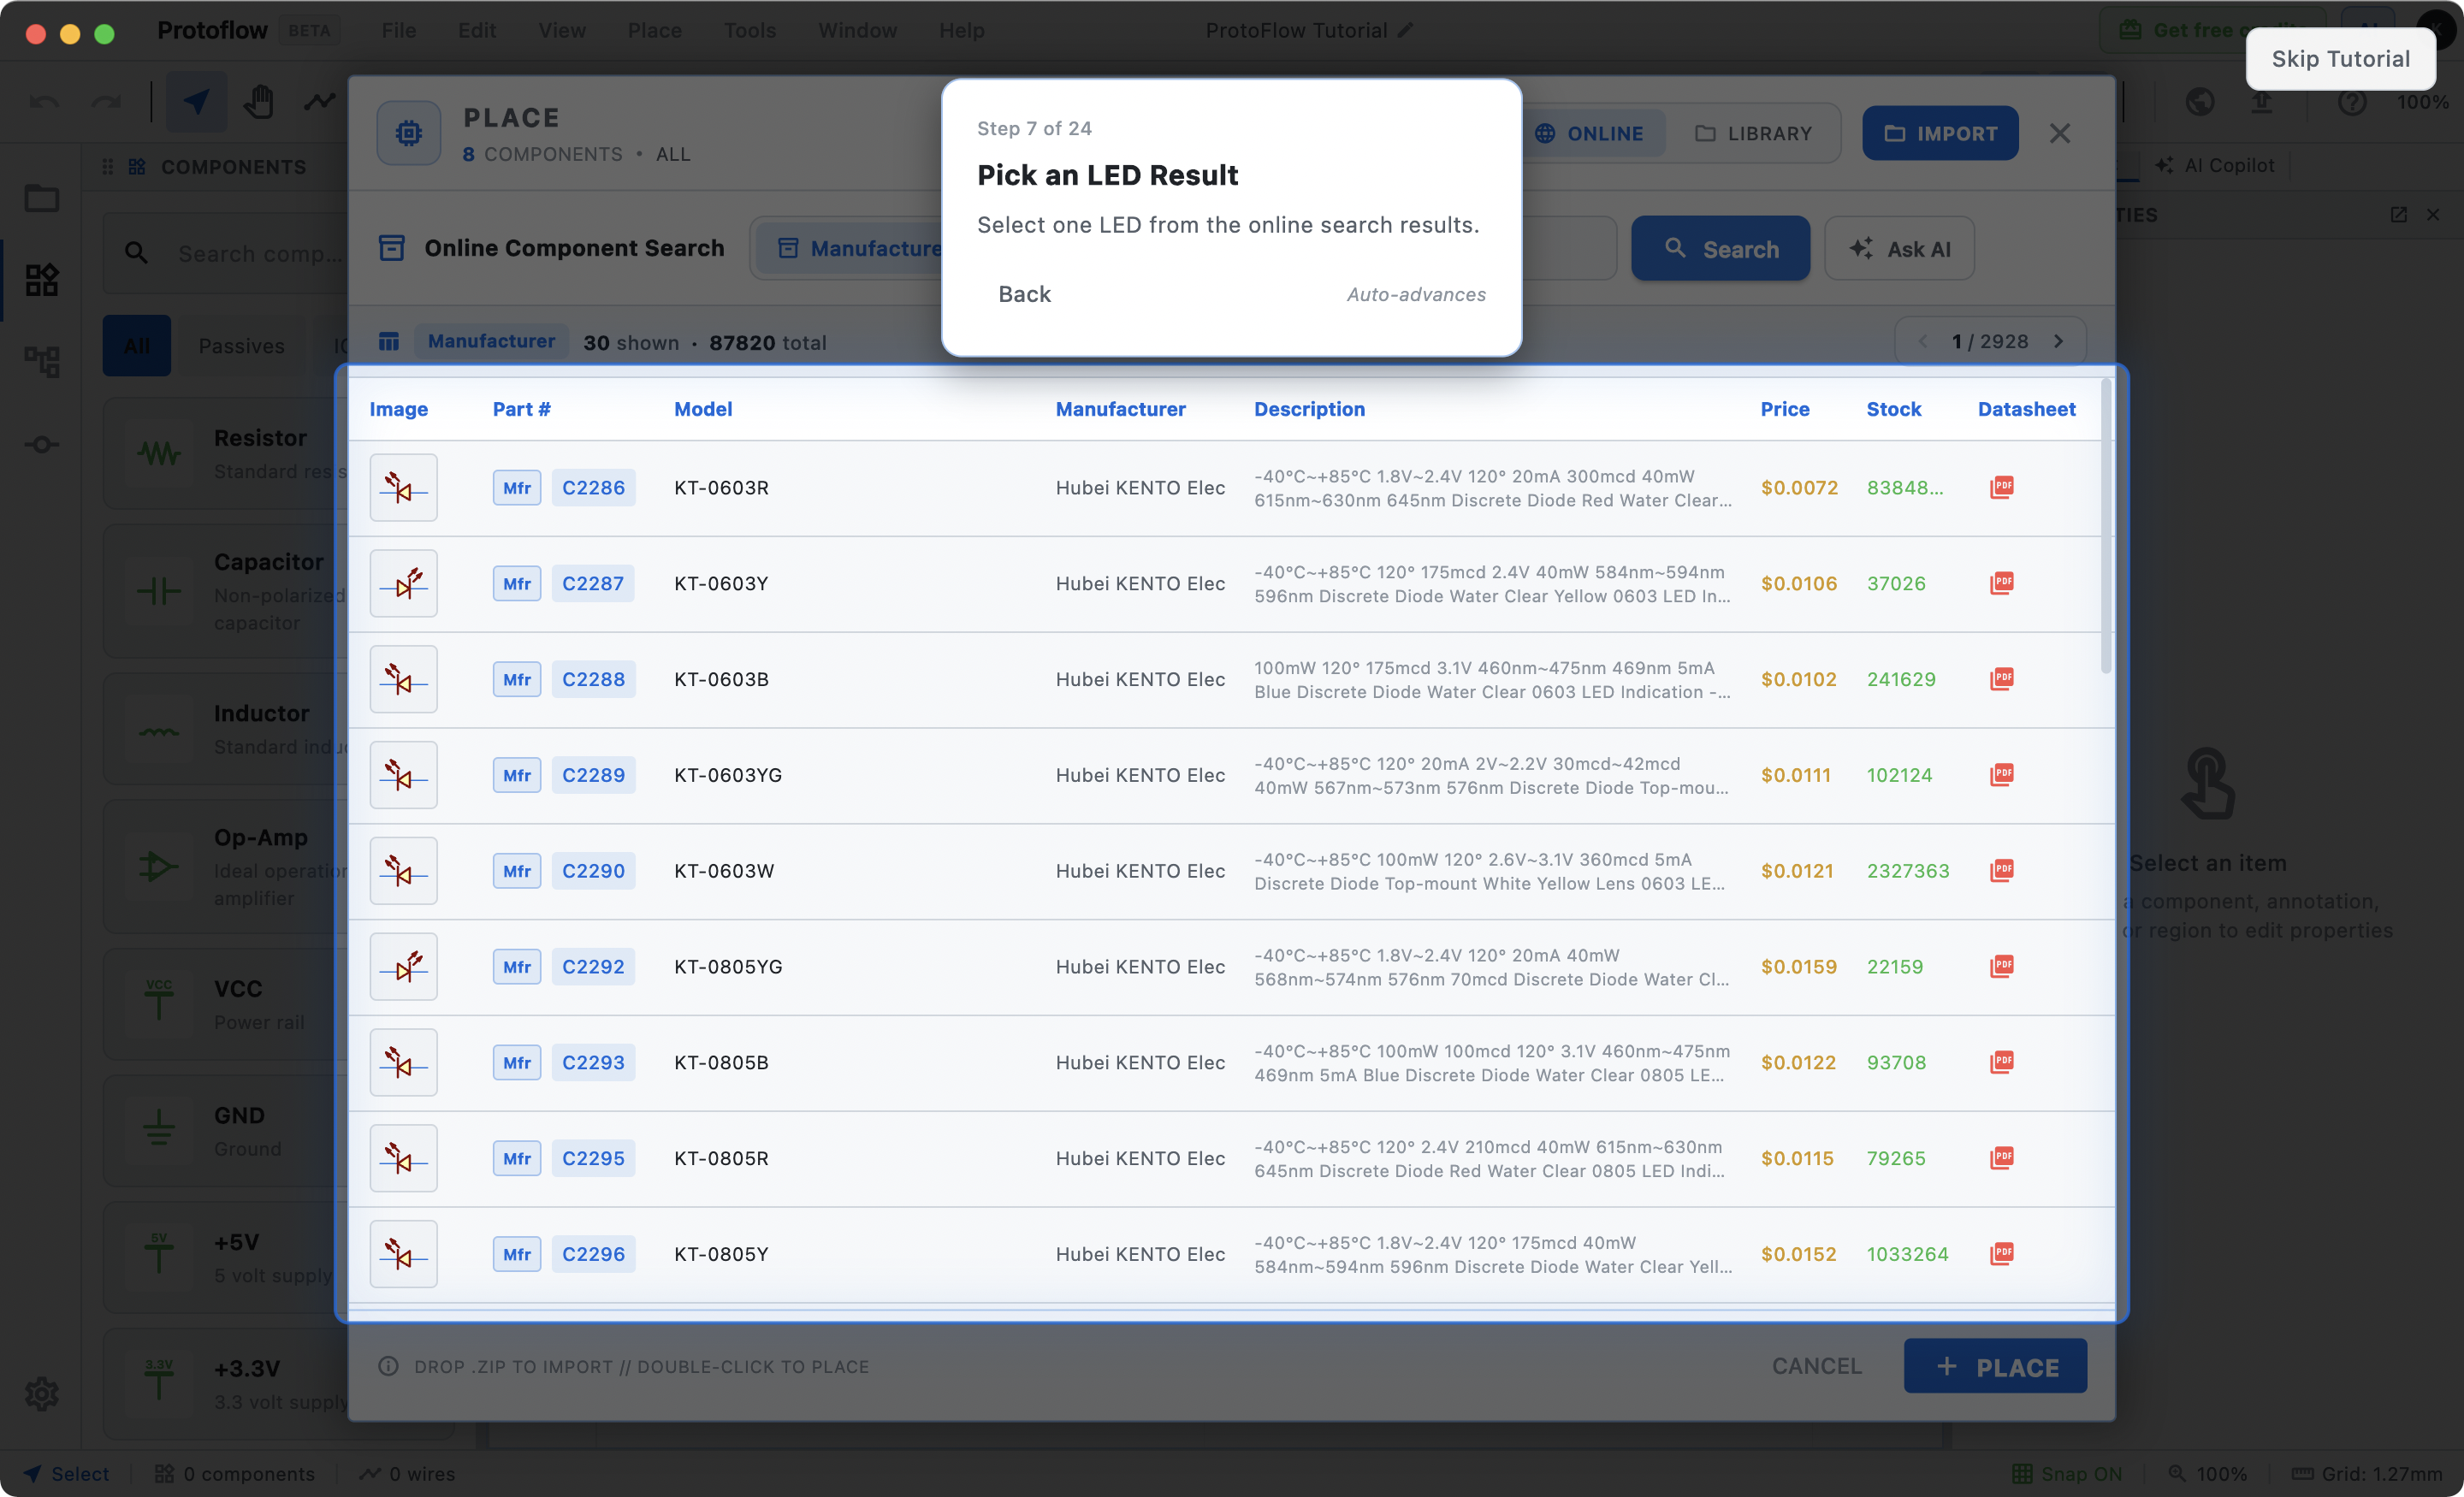This screenshot has width=2464, height=1497.
Task: Click the Help question mark icon
Action: (2352, 102)
